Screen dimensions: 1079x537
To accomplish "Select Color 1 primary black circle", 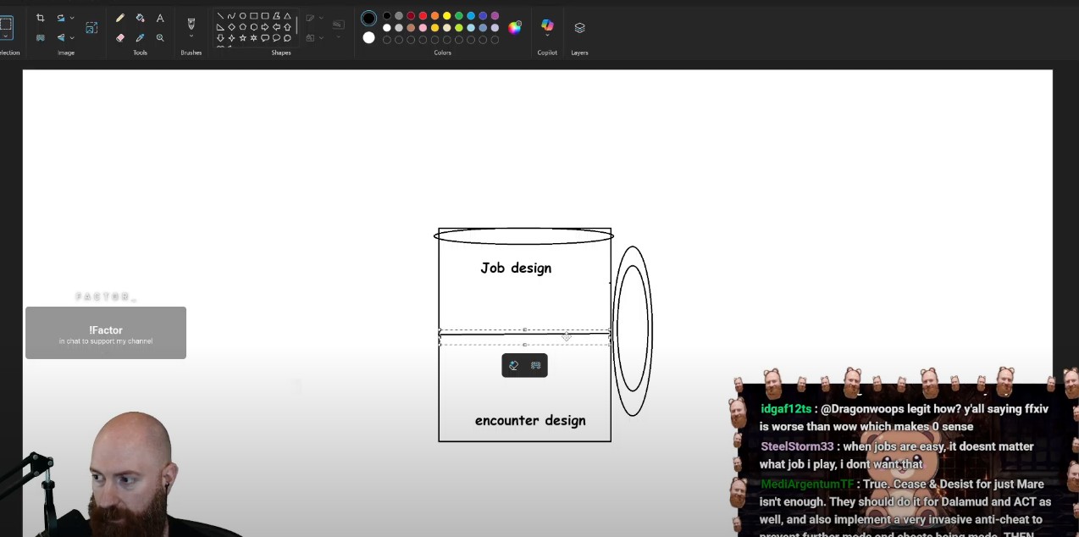I will click(368, 18).
